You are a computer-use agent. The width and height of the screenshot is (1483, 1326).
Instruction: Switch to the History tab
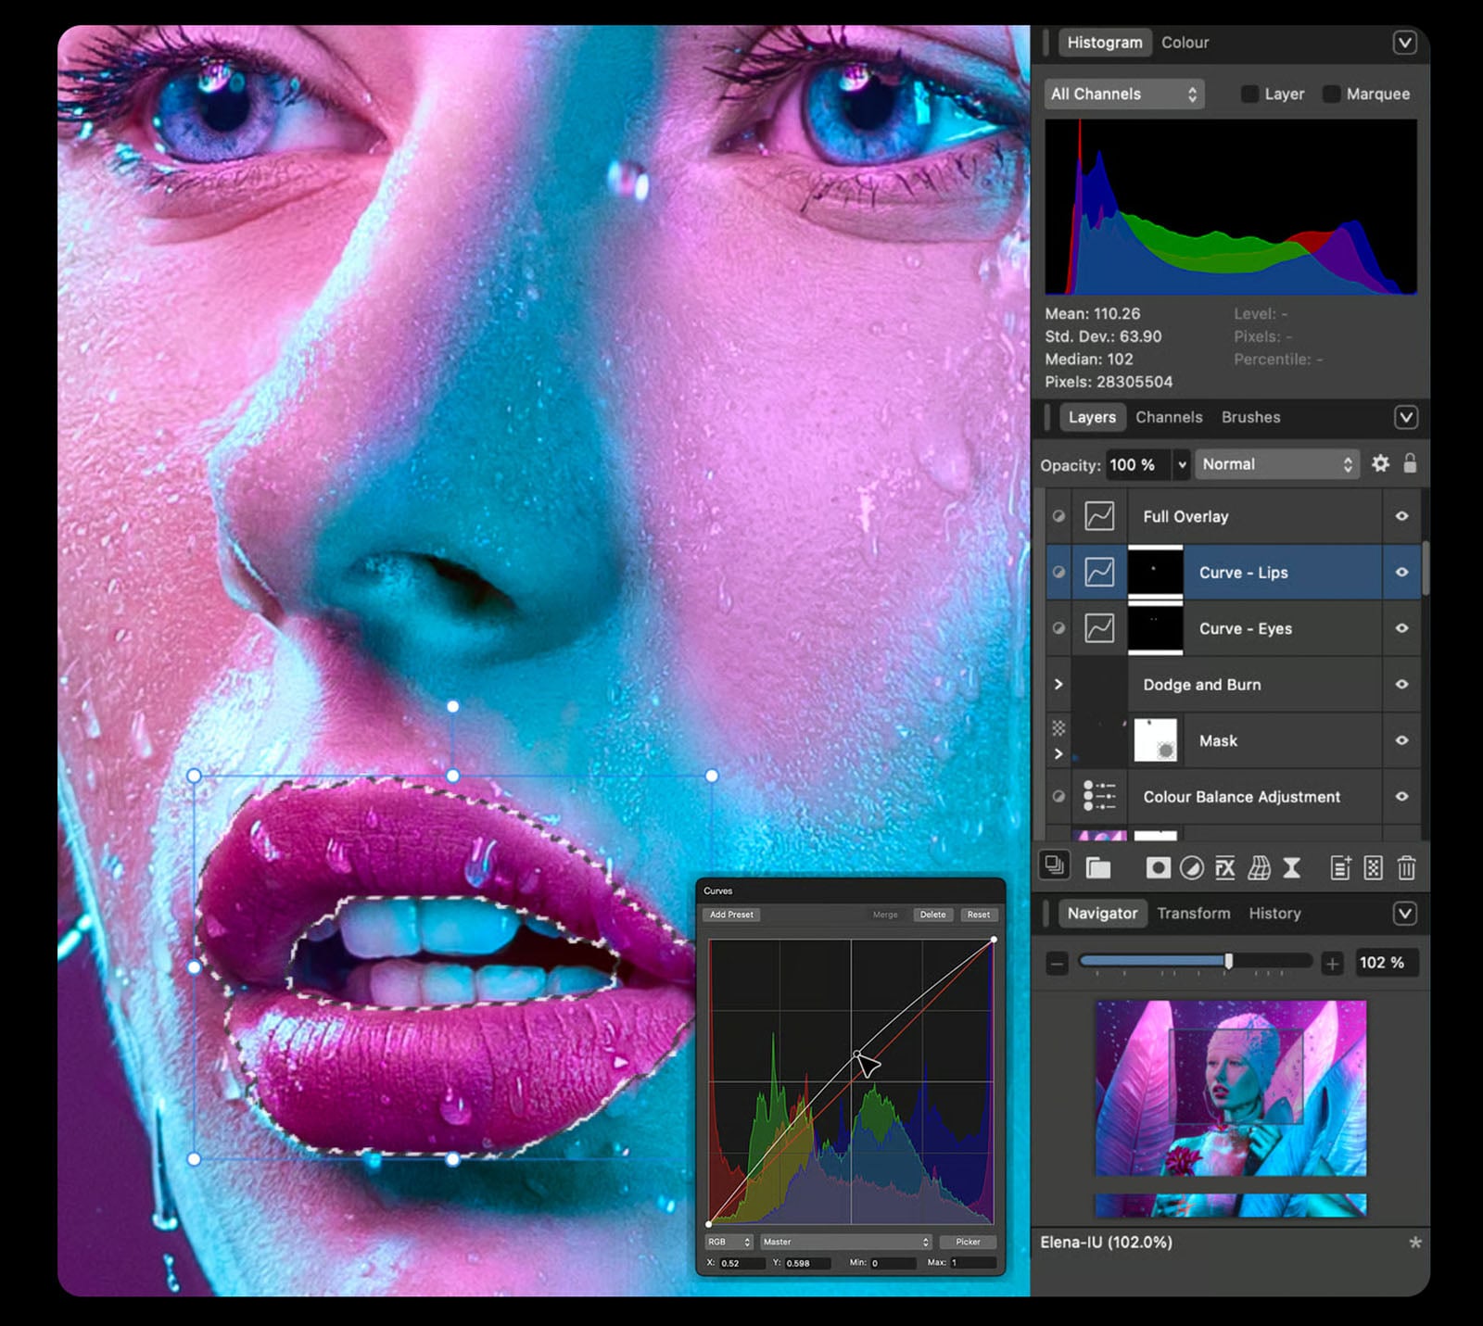point(1274,914)
